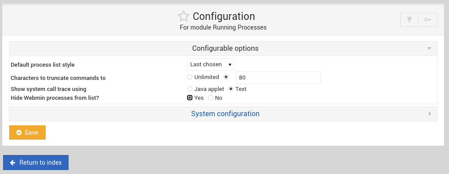Click the checkmark icon on Save button
The height and width of the screenshot is (174, 449).
[x=19, y=132]
